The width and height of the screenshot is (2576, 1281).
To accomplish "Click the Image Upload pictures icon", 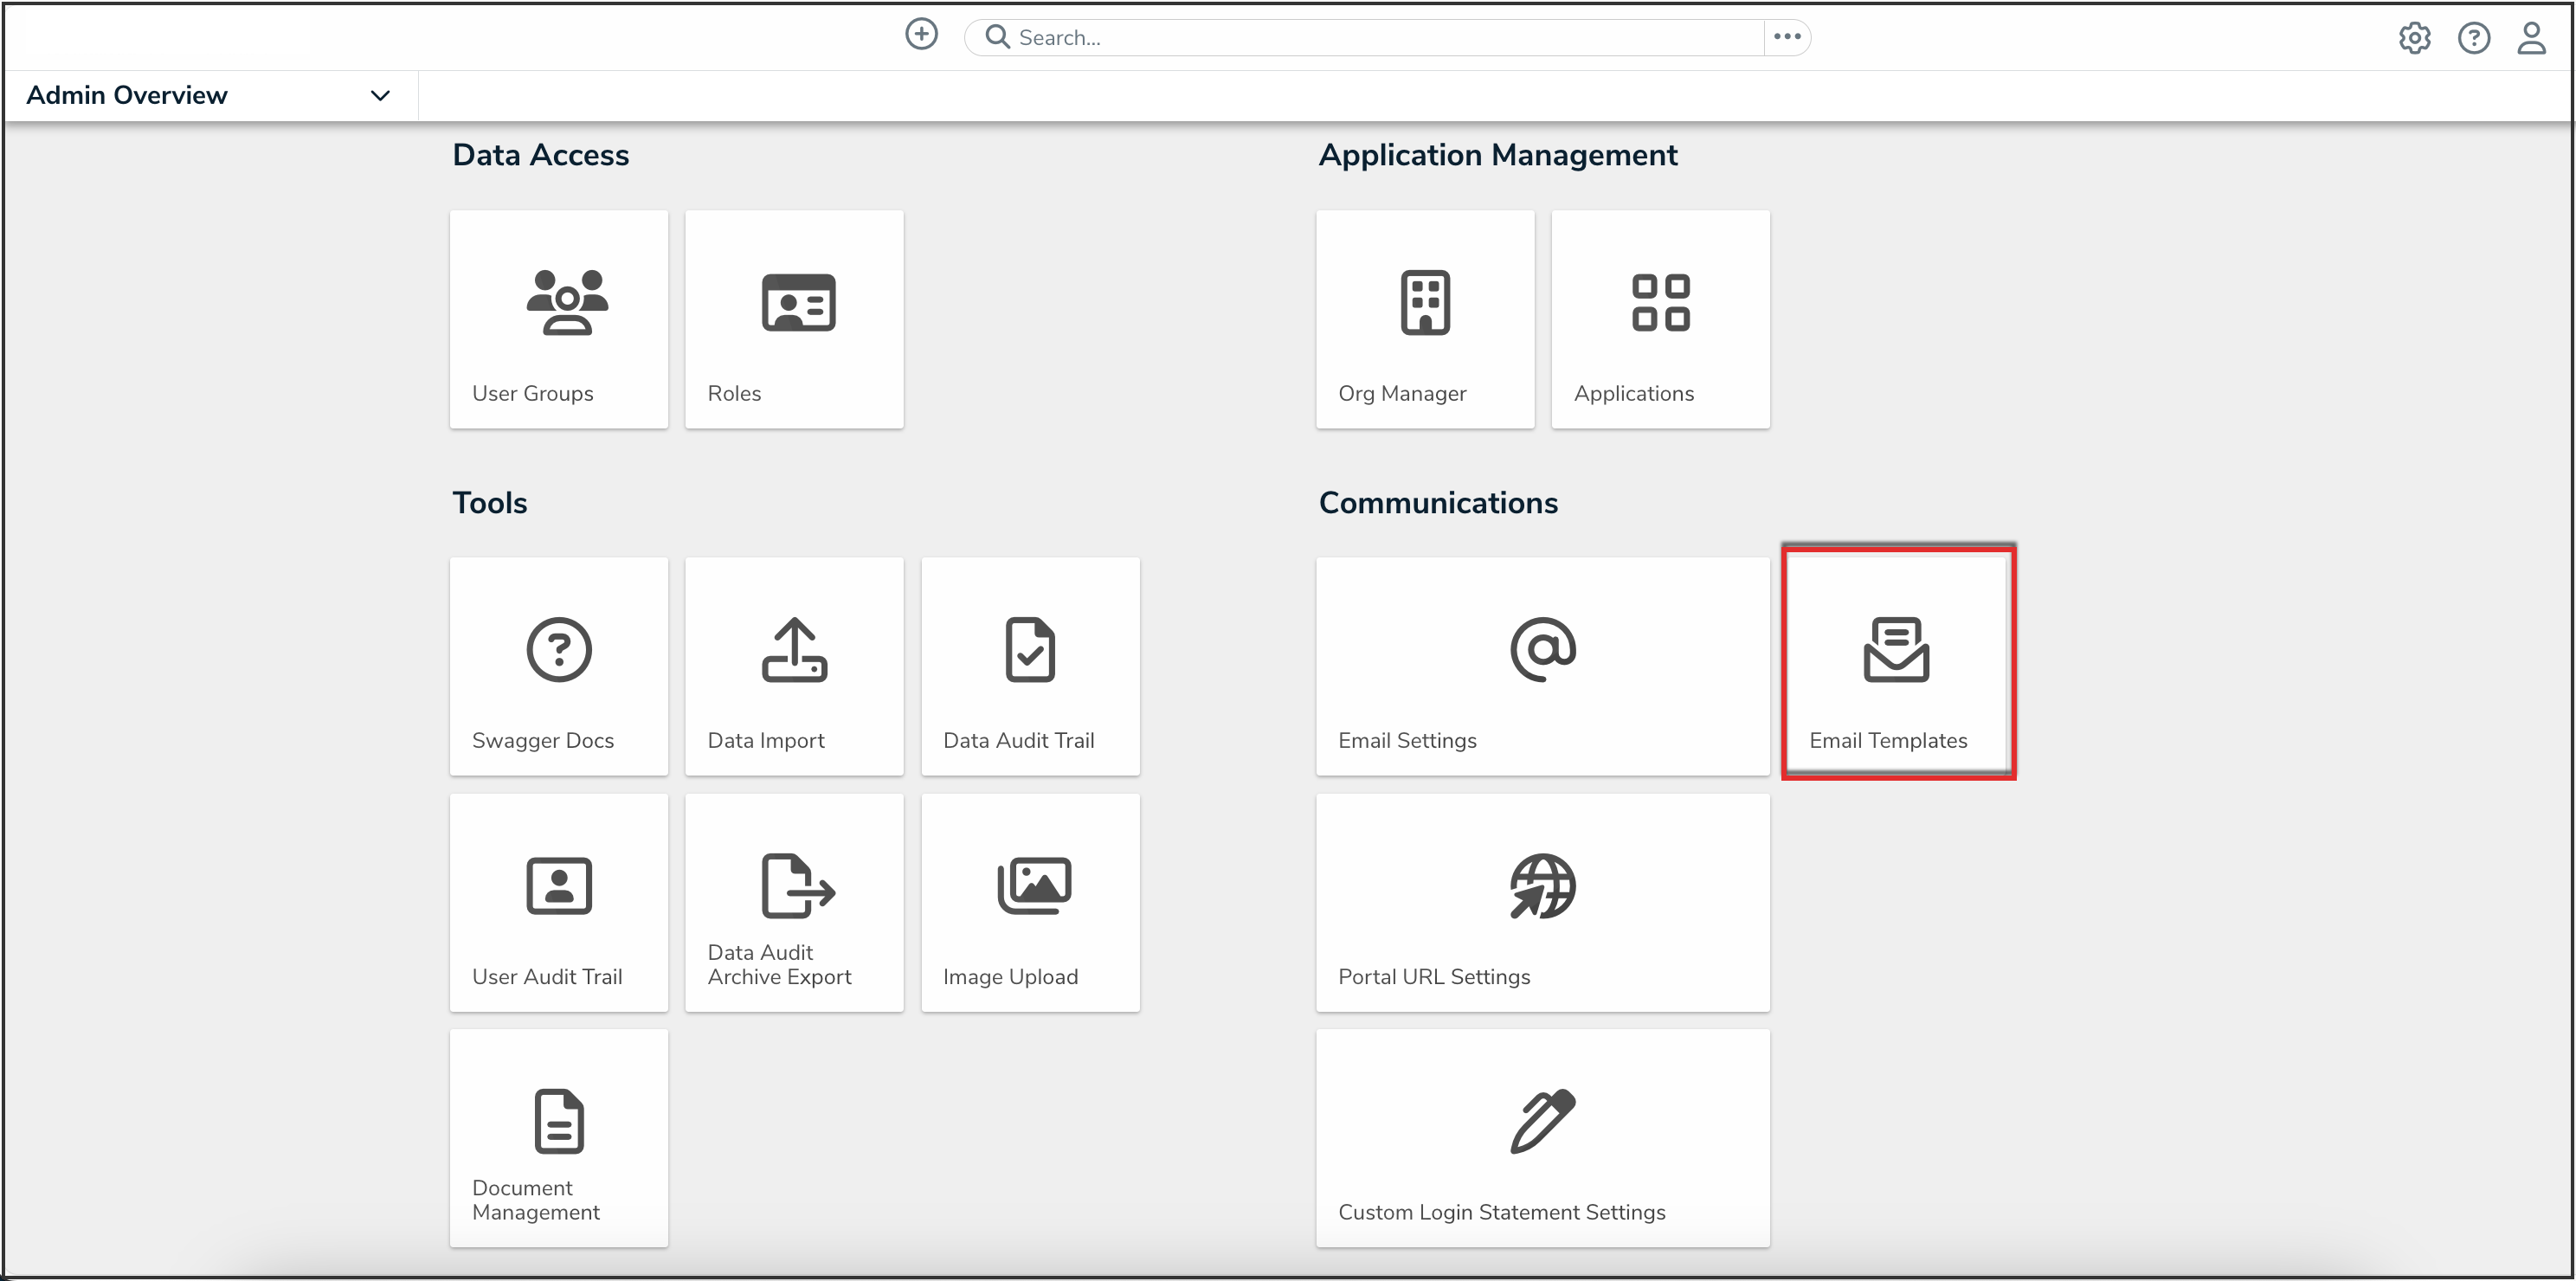I will pos(1034,886).
